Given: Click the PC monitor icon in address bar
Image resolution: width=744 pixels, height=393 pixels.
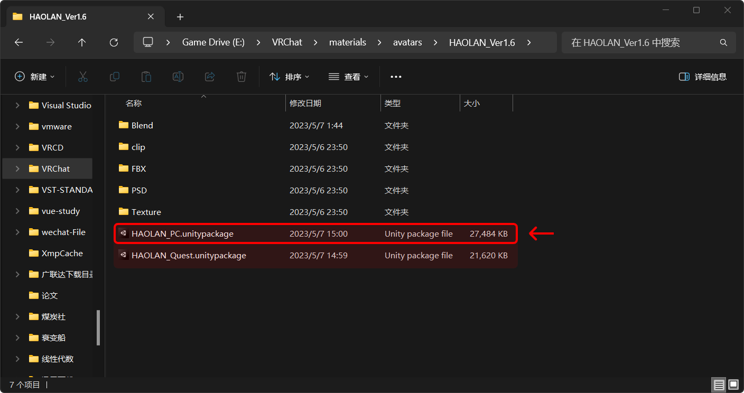Looking at the screenshot, I should (x=148, y=42).
